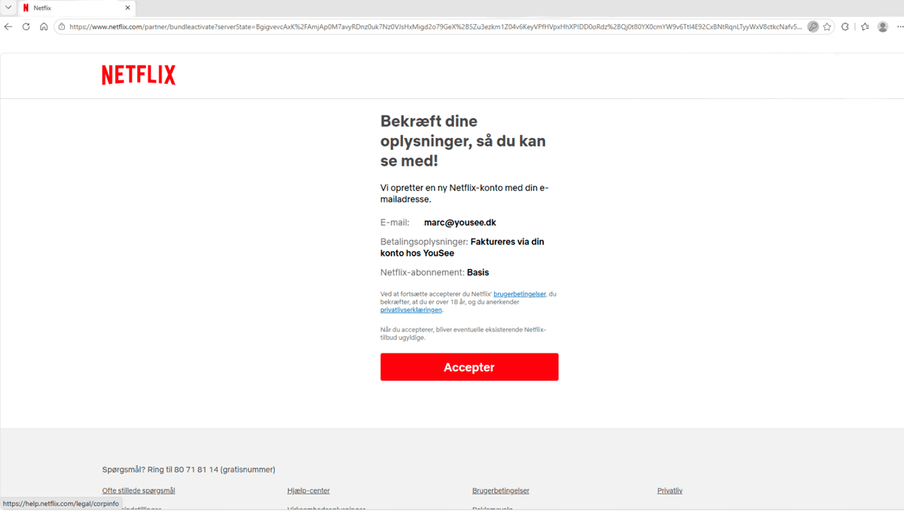
Task: Click the 'Bekræft dine oplysninger' heading
Action: pyautogui.click(x=463, y=141)
